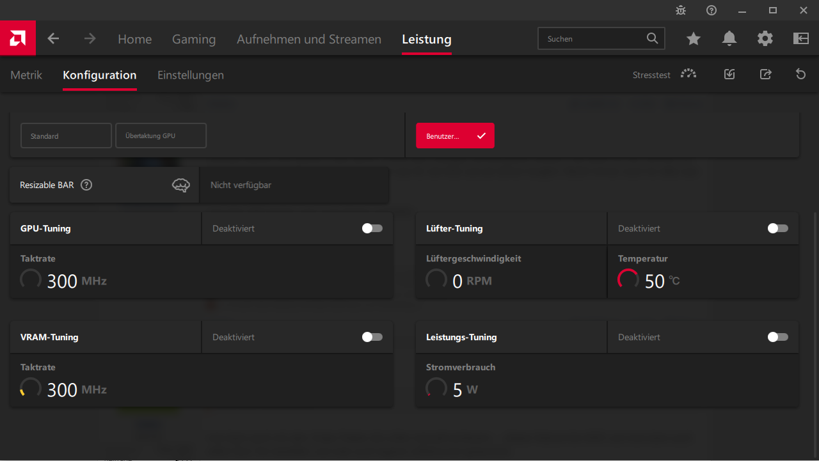Click the Nicht verfügbar text
Viewport: 819px width, 461px height.
241,185
